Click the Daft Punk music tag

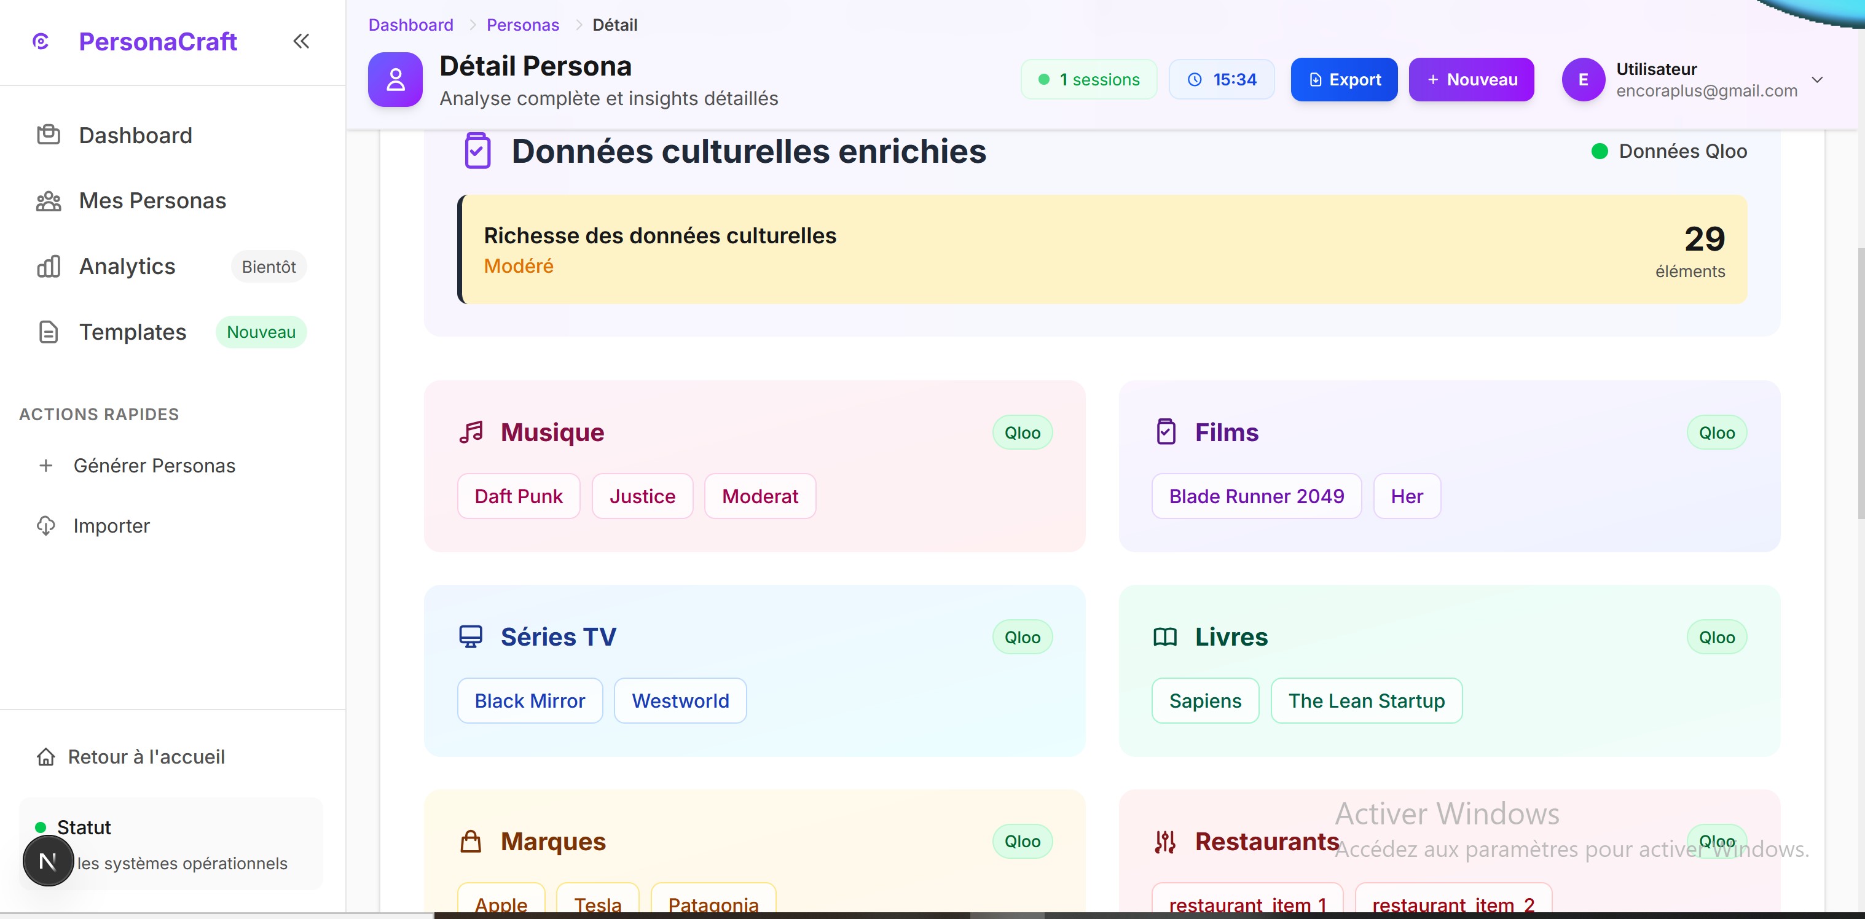519,496
